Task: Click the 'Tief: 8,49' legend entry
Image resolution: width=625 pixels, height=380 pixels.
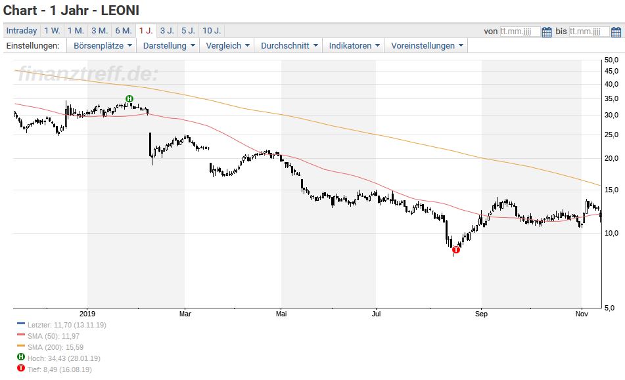Action: 59,369
